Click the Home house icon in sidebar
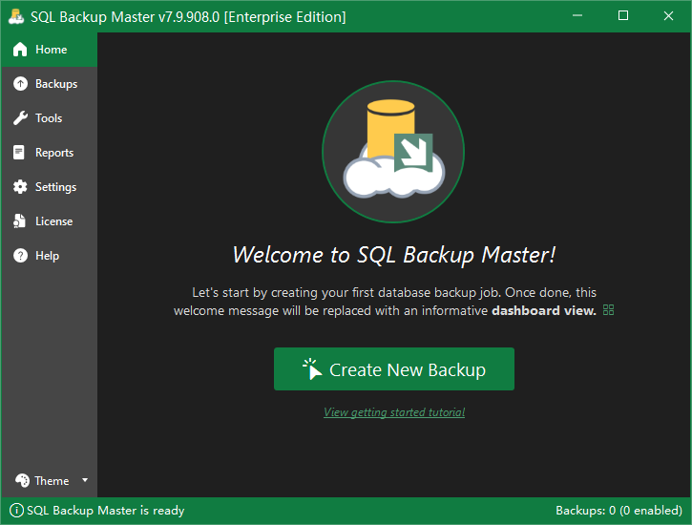692x525 pixels. point(20,50)
